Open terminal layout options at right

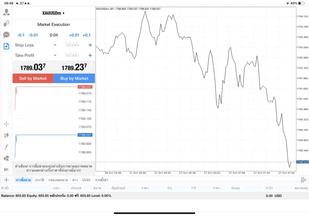[x=303, y=180]
